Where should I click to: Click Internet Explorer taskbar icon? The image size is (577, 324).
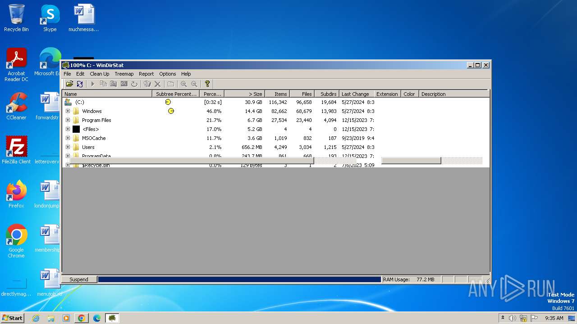(x=36, y=318)
